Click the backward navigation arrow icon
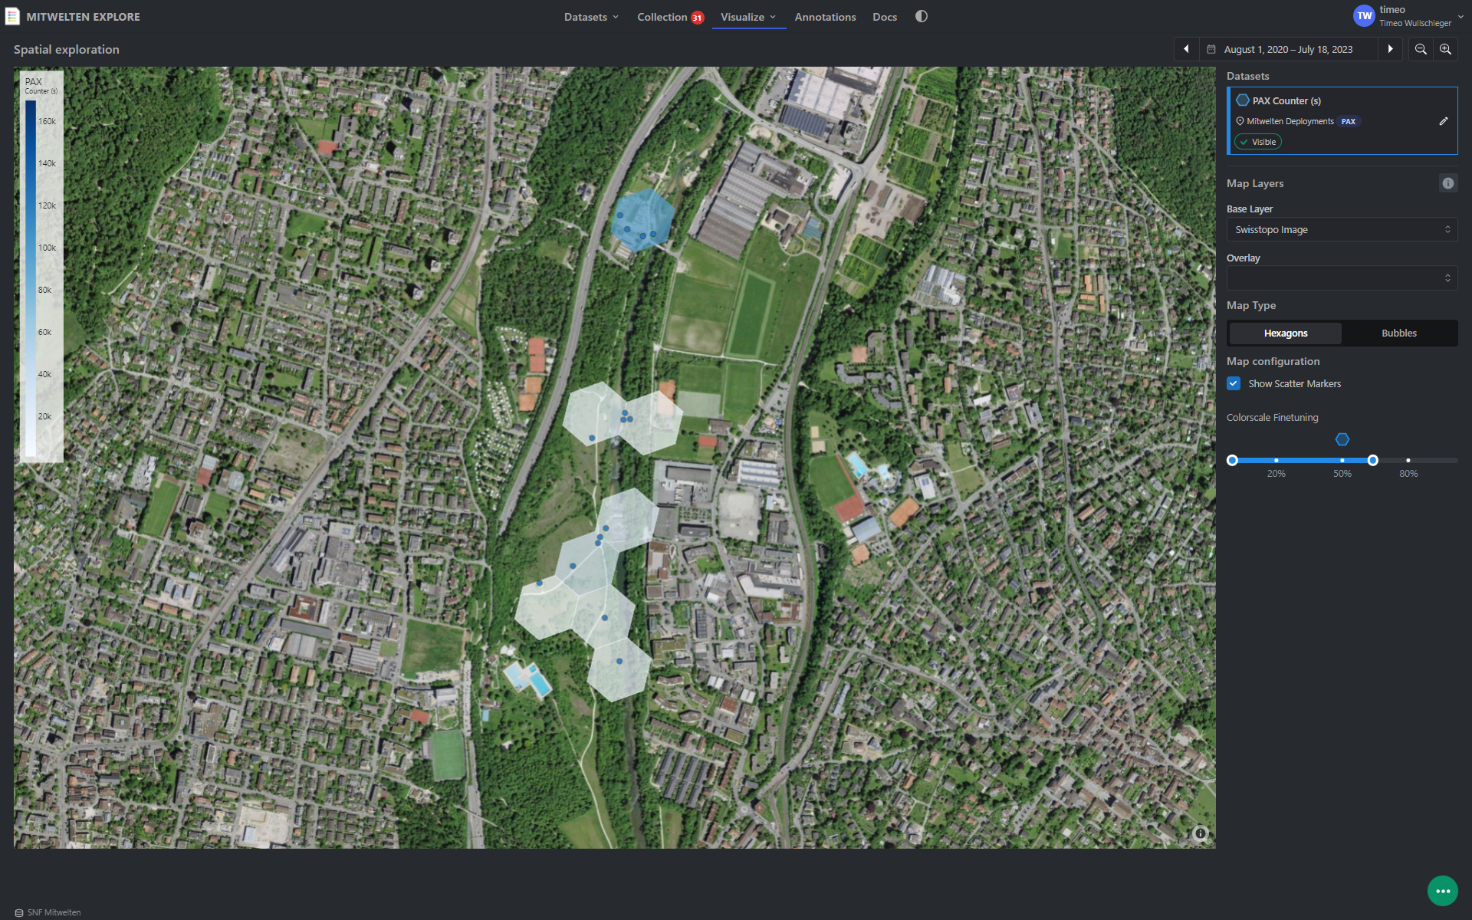This screenshot has height=920, width=1472. [x=1184, y=49]
